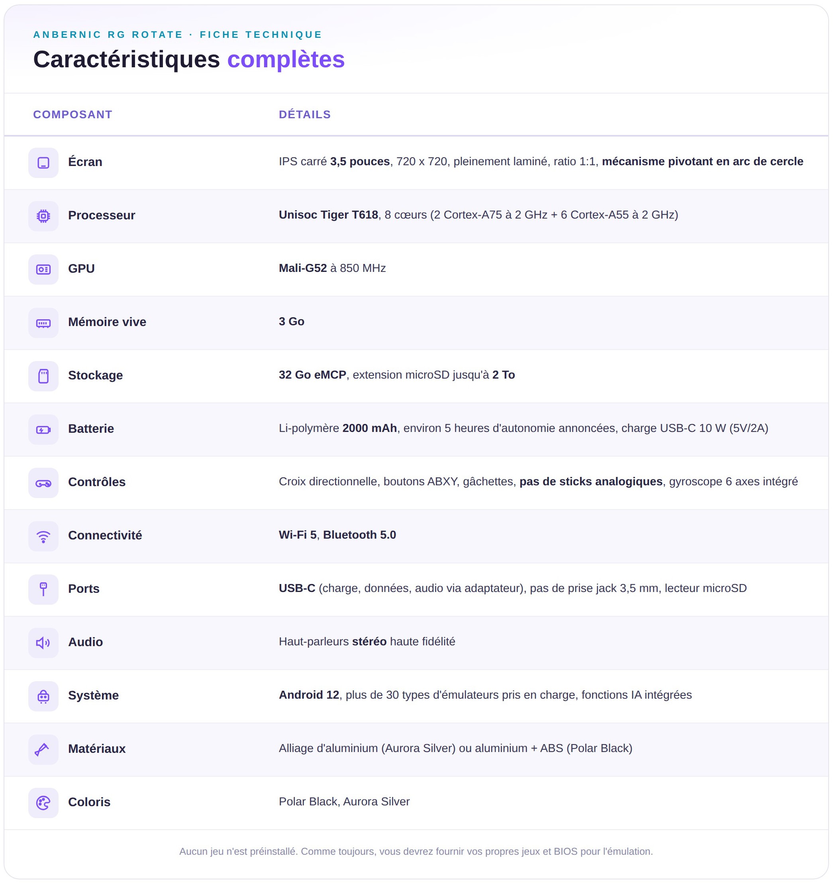The image size is (833, 883).
Task: Click the DÉTAILS column header
Action: [x=304, y=115]
